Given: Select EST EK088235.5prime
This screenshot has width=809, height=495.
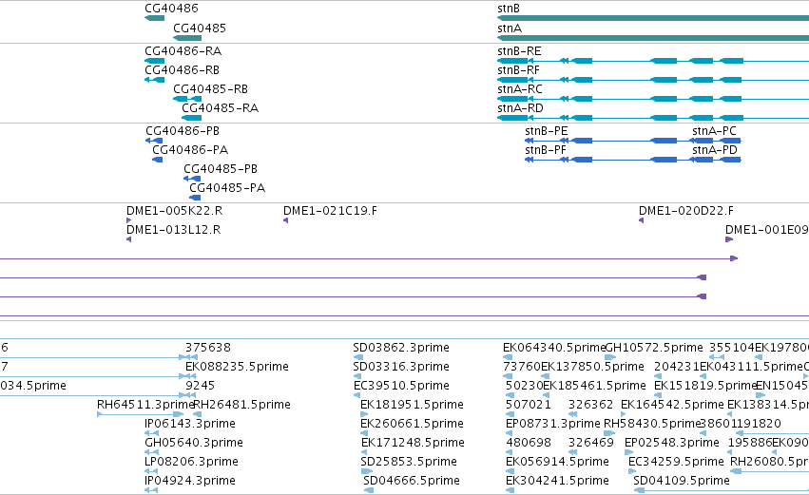Looking at the screenshot, I should tap(238, 366).
